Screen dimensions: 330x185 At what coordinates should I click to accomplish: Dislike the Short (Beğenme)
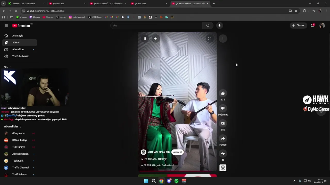click(x=223, y=108)
